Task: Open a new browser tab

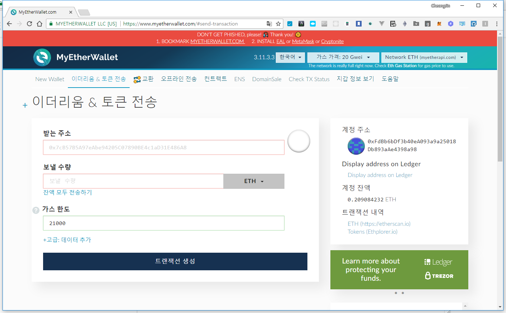Action: 84,13
